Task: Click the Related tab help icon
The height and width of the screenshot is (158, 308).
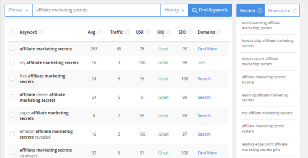Action: point(260,11)
